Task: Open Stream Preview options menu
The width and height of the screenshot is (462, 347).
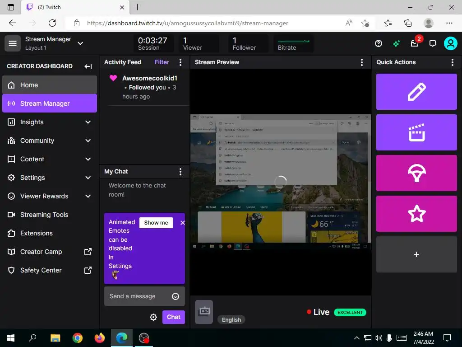Action: tap(361, 62)
